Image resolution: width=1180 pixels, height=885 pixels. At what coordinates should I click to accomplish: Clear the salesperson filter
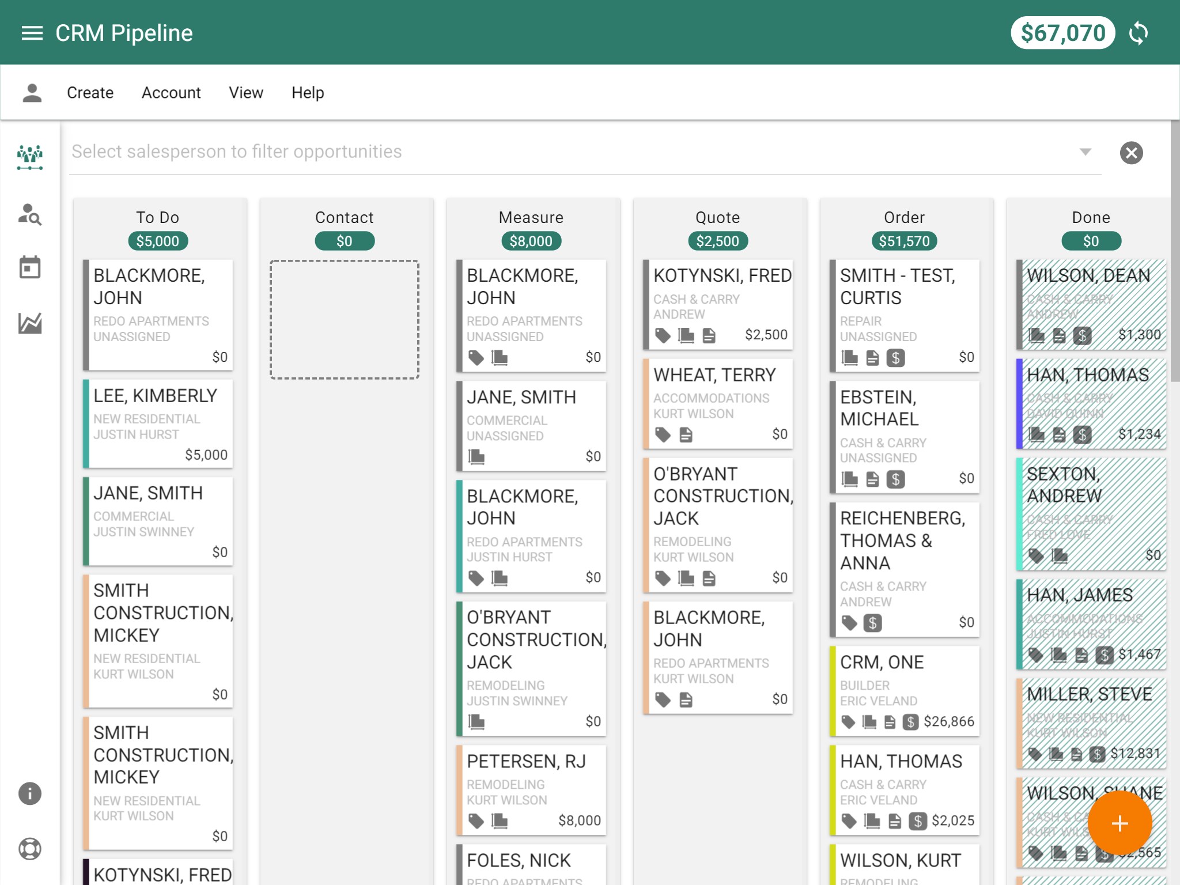click(1131, 153)
